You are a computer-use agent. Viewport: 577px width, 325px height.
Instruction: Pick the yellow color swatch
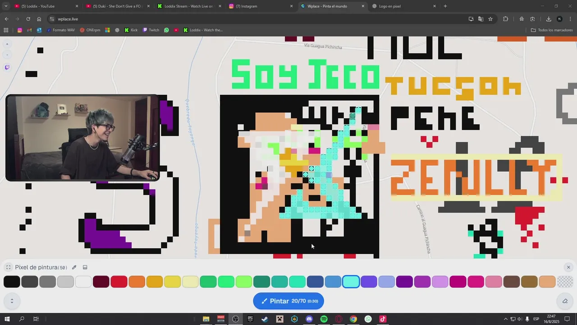tap(172, 282)
